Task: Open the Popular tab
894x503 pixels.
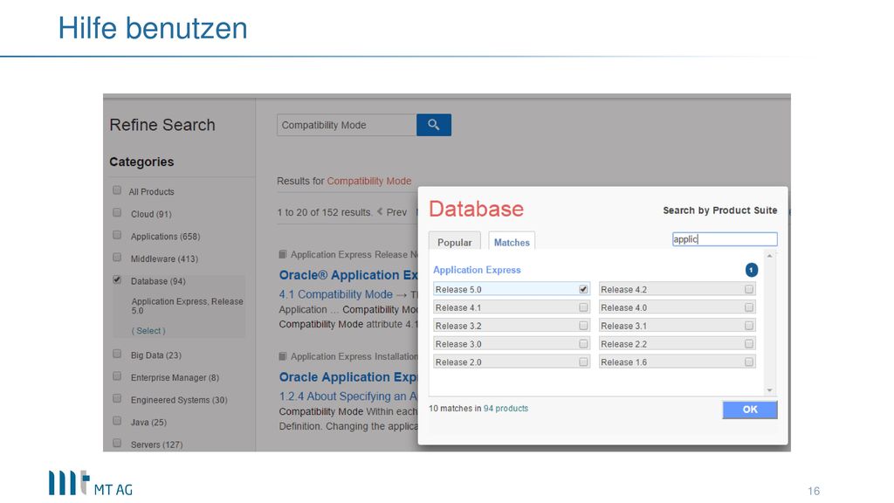Action: [454, 241]
